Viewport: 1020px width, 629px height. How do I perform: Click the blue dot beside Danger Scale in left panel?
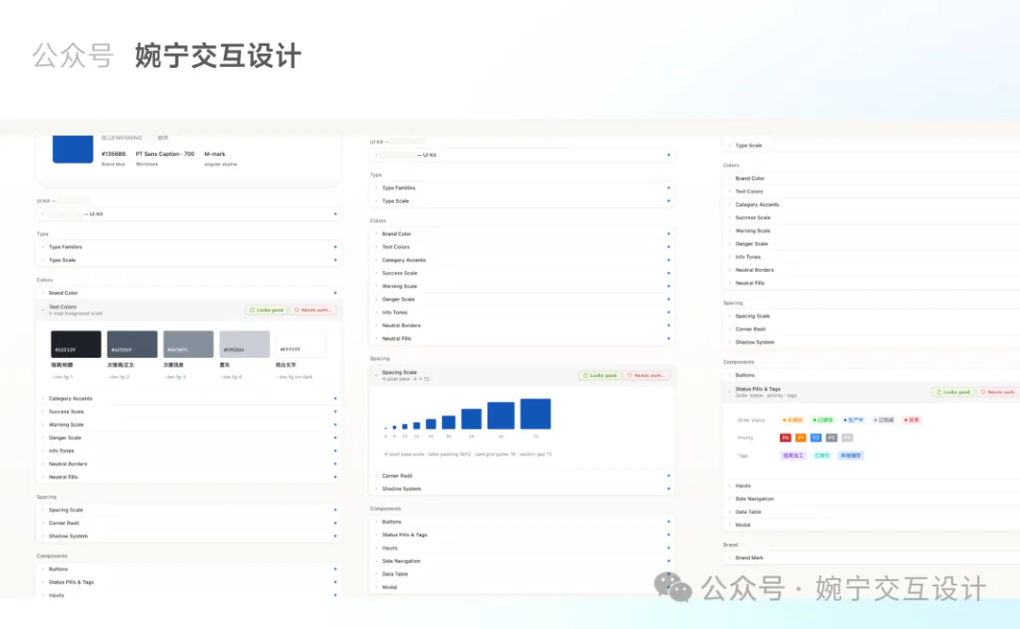pos(335,438)
